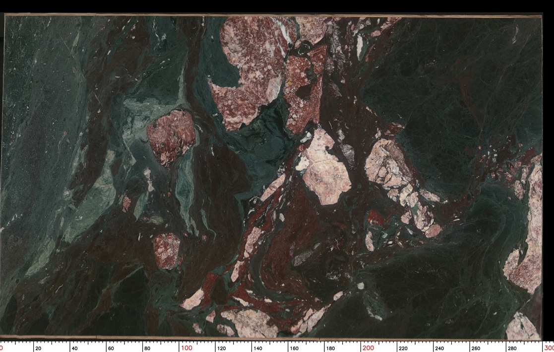Screen dimensions: 554x352
Task: Select the 60 mark on the ruler
Action: click(111, 348)
